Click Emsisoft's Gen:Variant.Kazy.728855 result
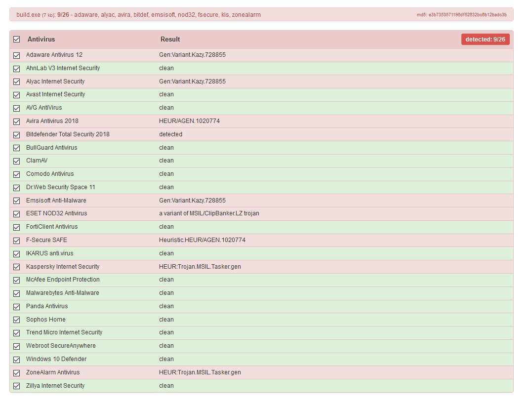Viewport: 530px width, 406px height. (x=192, y=201)
